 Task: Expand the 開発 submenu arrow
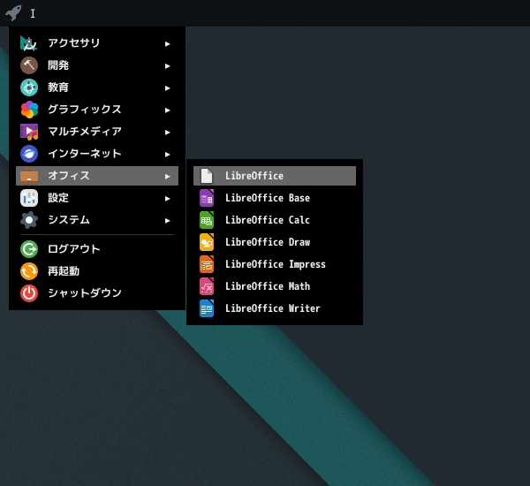[167, 66]
